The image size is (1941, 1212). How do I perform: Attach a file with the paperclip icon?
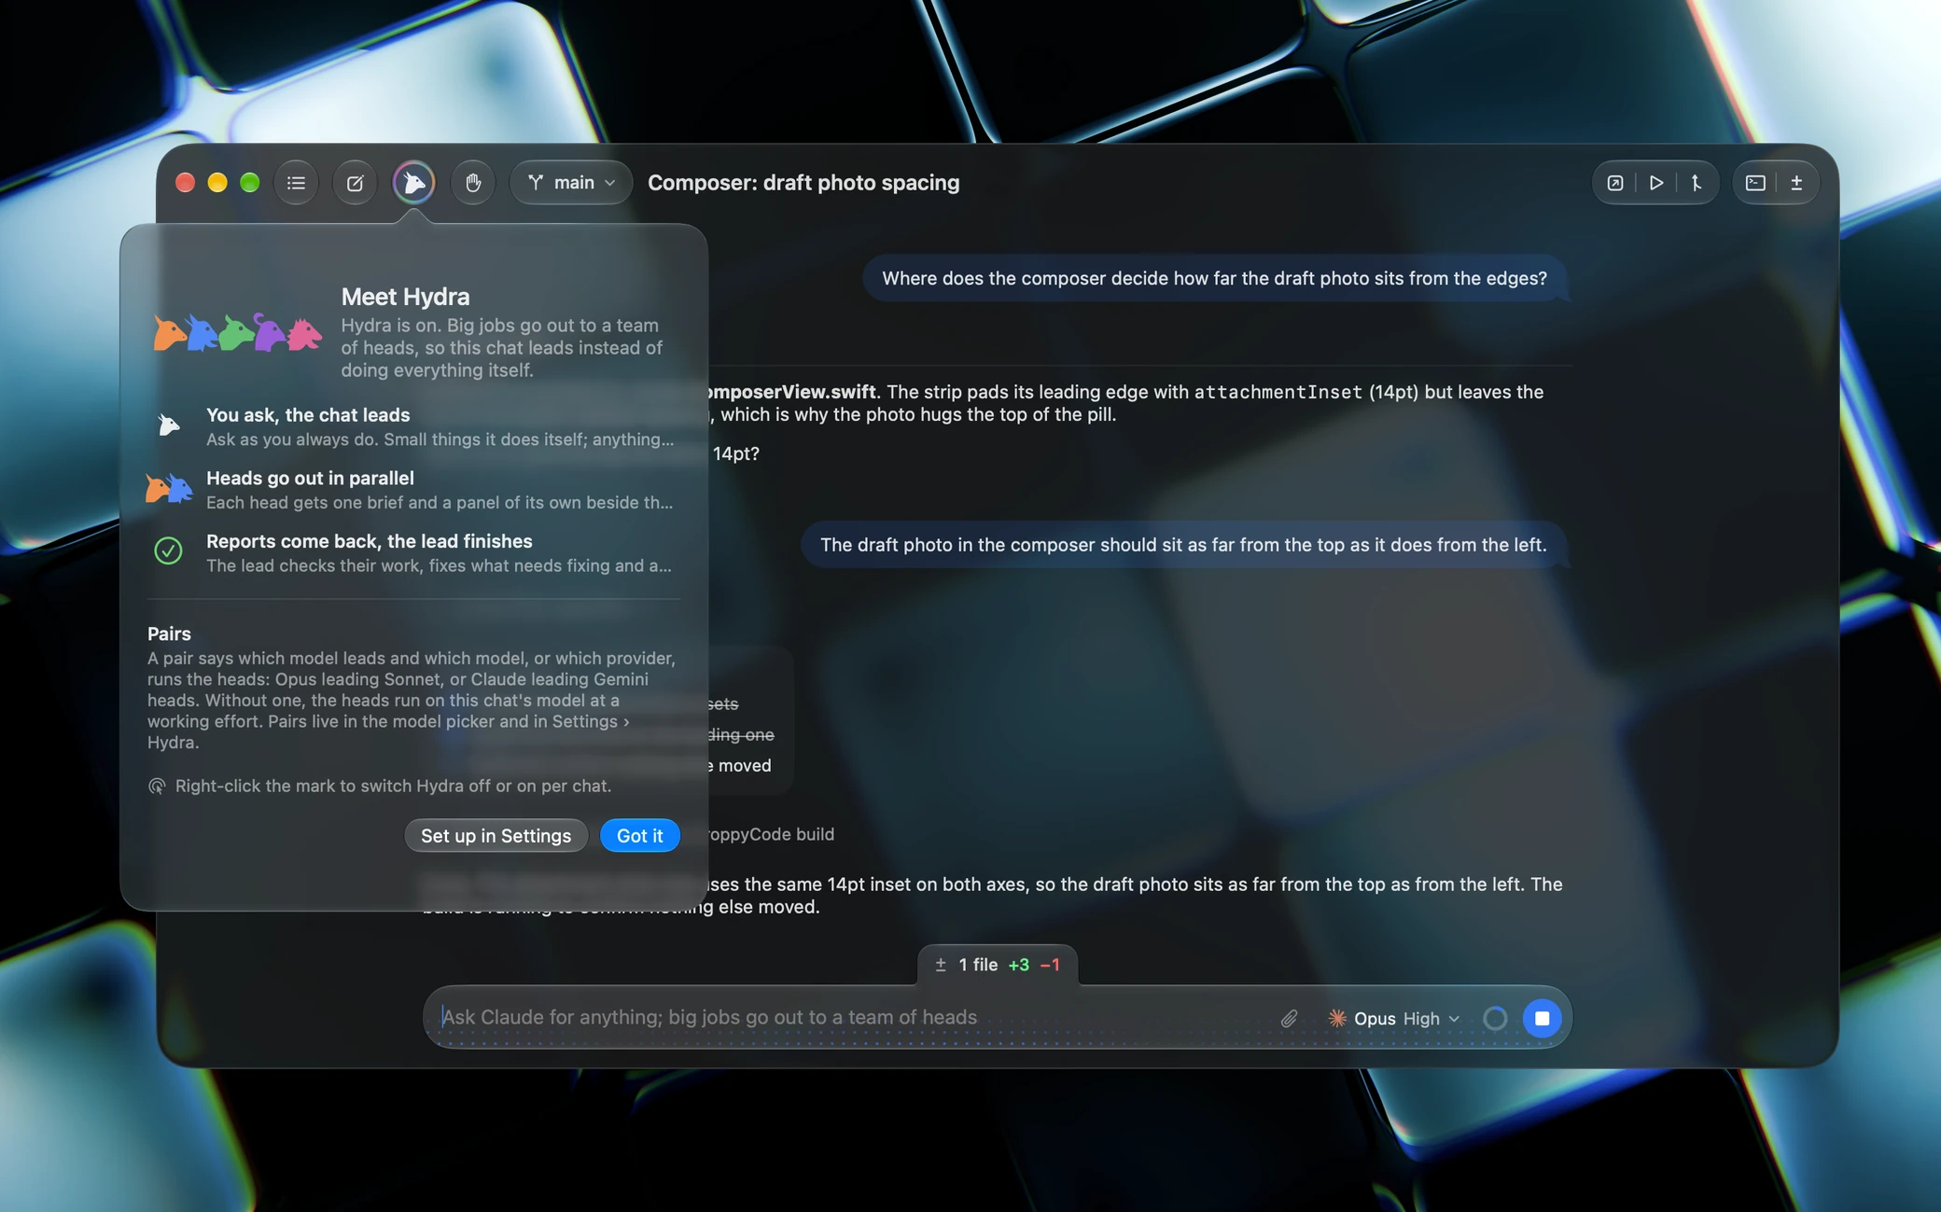[x=1289, y=1018]
